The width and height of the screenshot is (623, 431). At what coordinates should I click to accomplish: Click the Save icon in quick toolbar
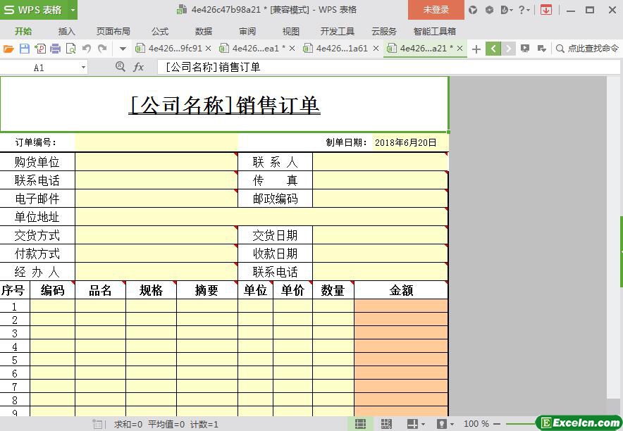pyautogui.click(x=25, y=49)
